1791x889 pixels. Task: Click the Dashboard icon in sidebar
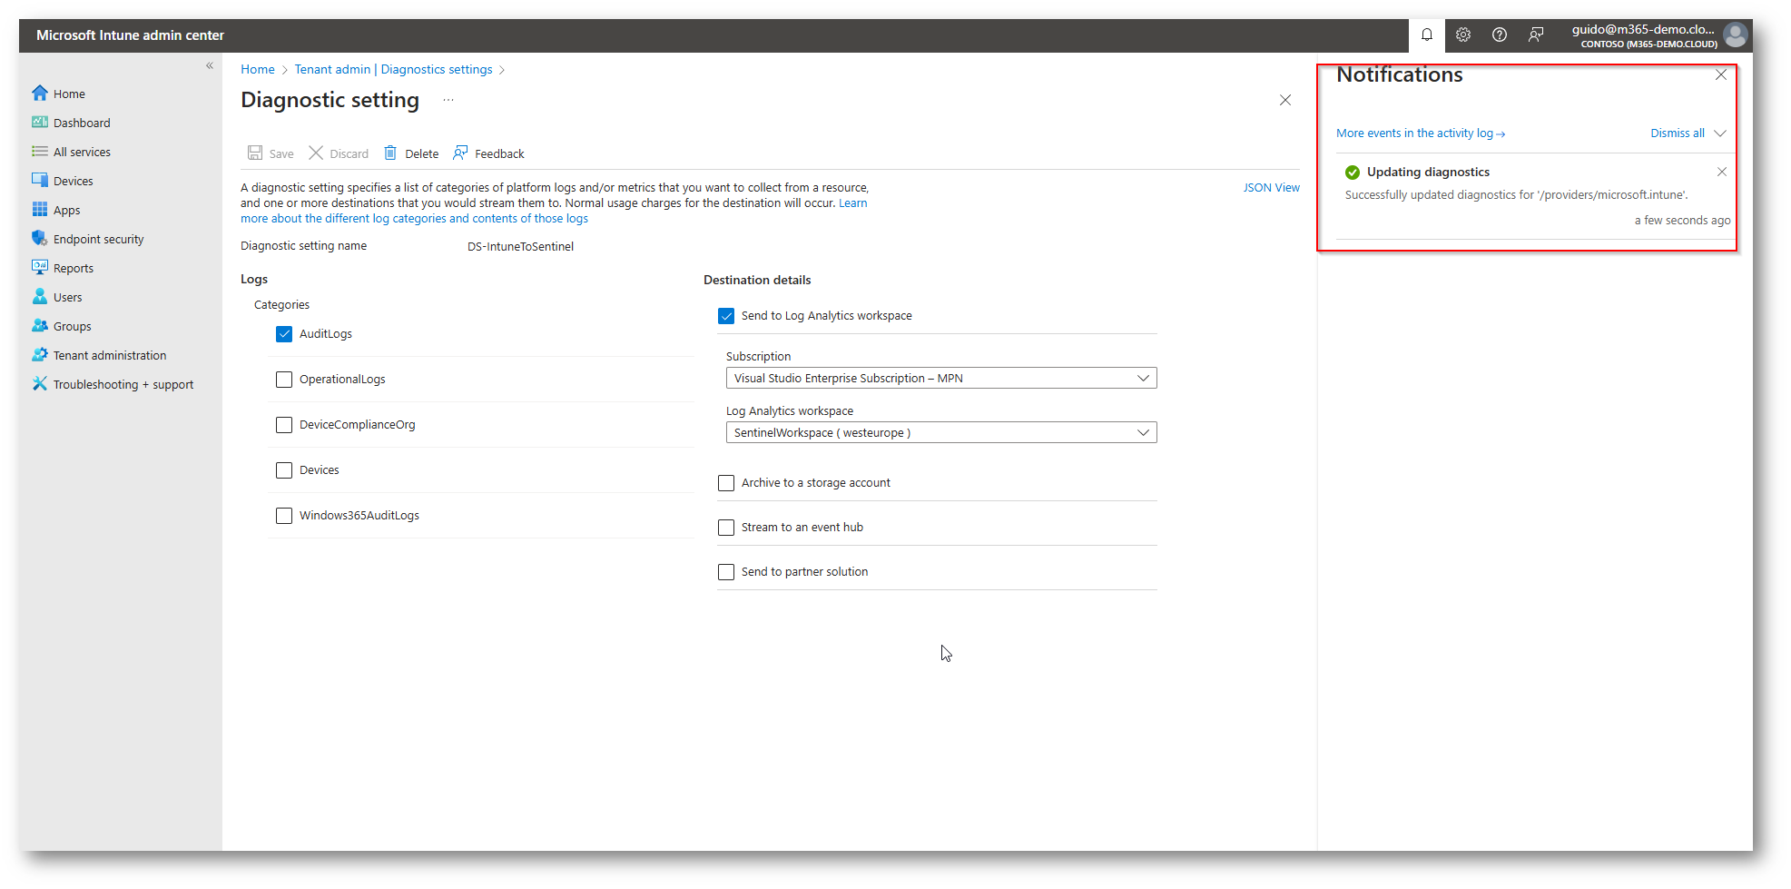(x=40, y=122)
